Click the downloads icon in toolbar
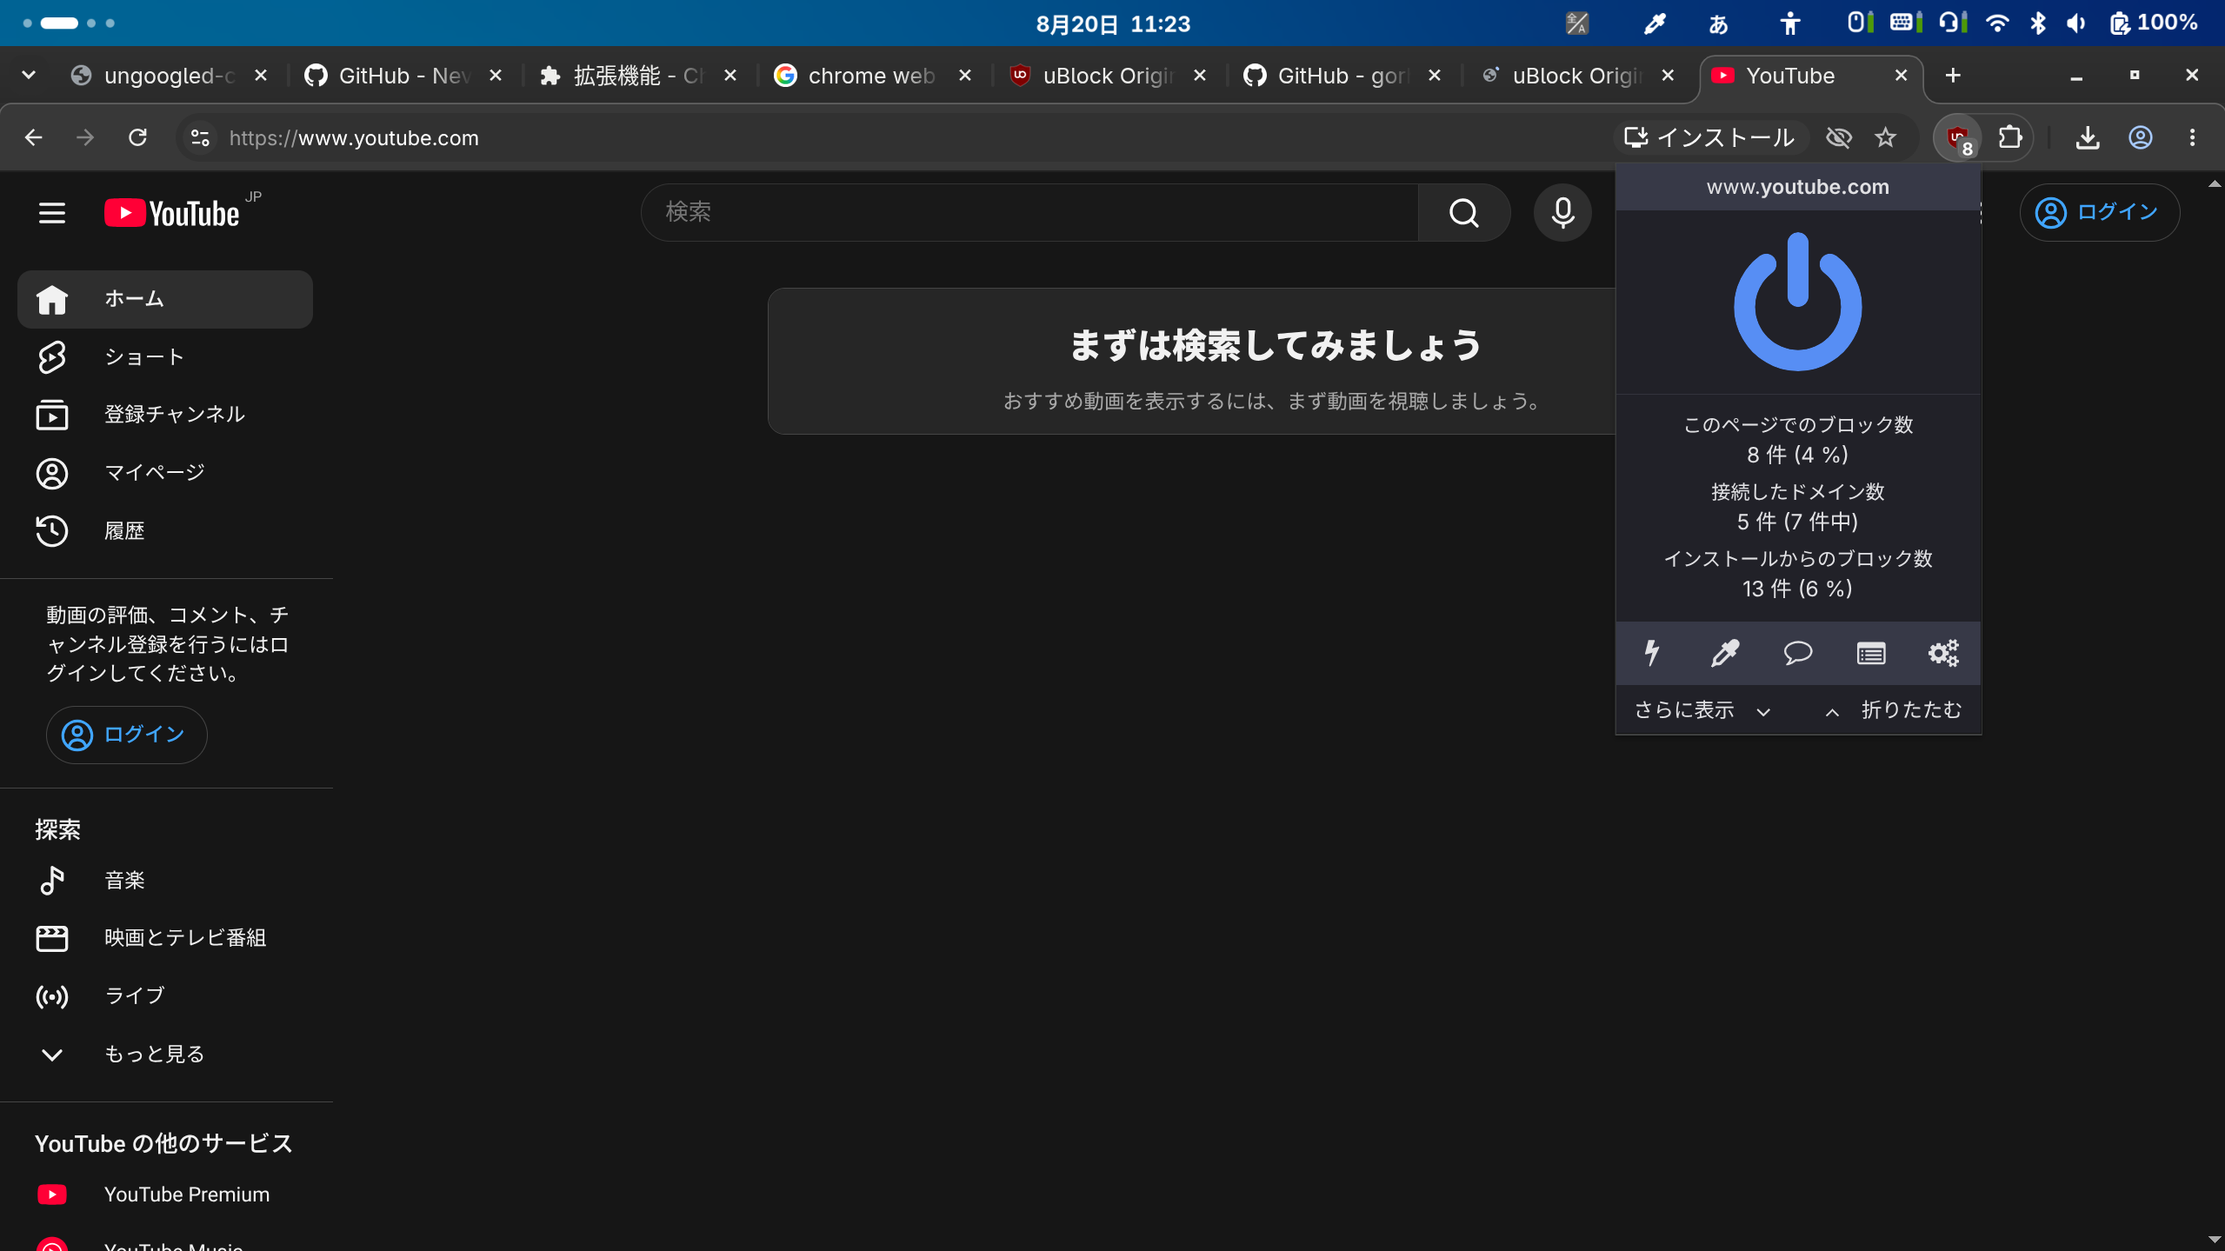 tap(2088, 137)
